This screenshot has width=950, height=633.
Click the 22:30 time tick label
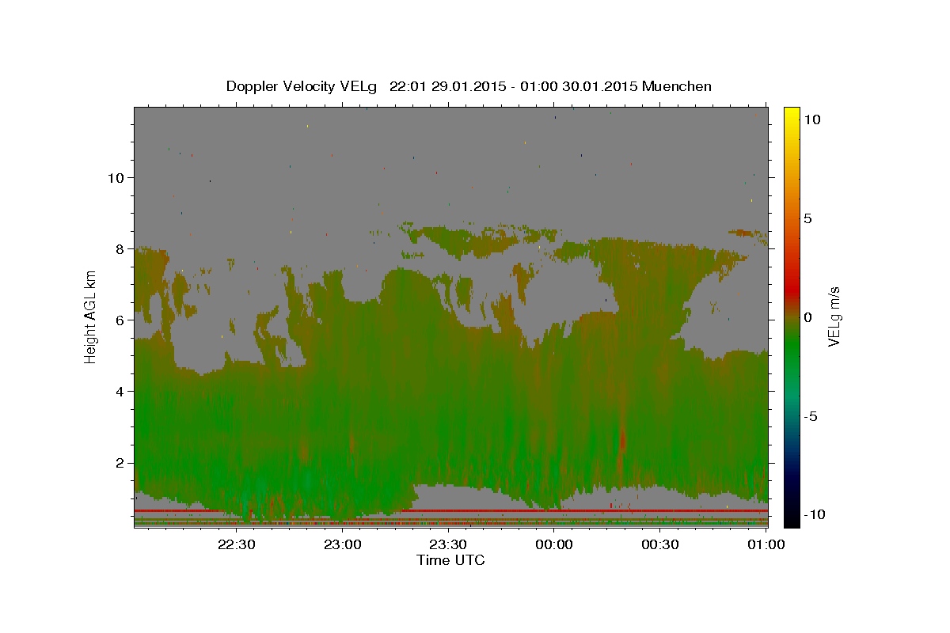click(x=236, y=544)
